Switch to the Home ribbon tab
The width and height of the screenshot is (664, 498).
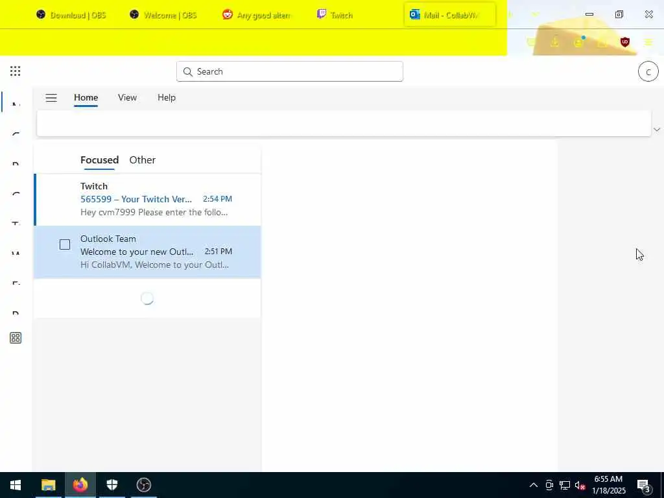pyautogui.click(x=86, y=97)
